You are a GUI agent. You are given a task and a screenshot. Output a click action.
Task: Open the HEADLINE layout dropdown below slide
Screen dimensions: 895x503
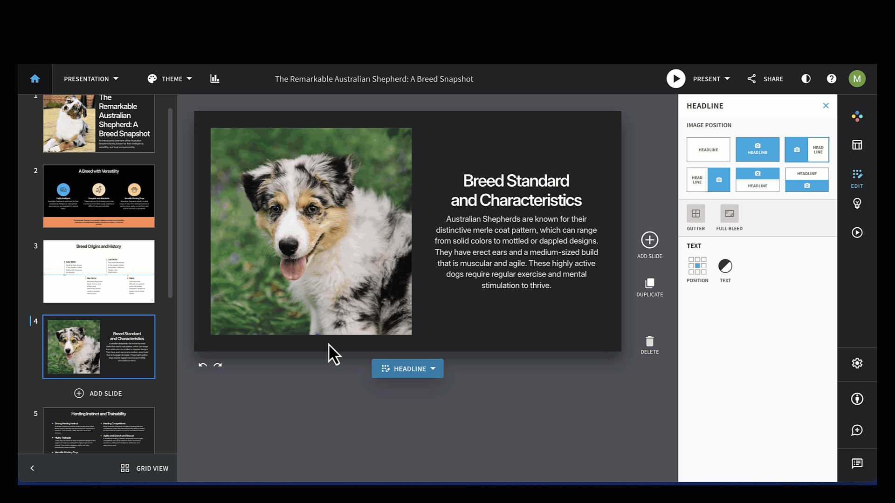tap(407, 368)
